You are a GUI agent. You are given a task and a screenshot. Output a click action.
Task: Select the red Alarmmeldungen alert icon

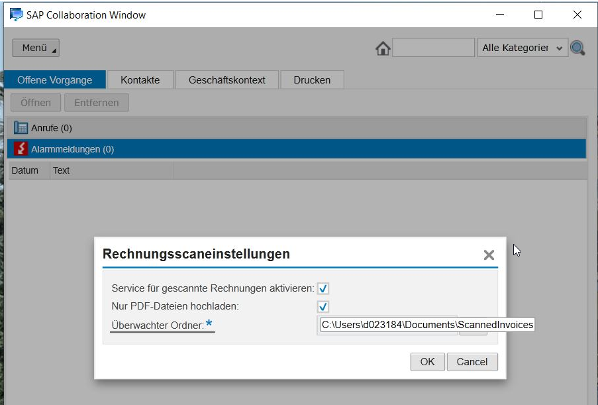pyautogui.click(x=21, y=148)
